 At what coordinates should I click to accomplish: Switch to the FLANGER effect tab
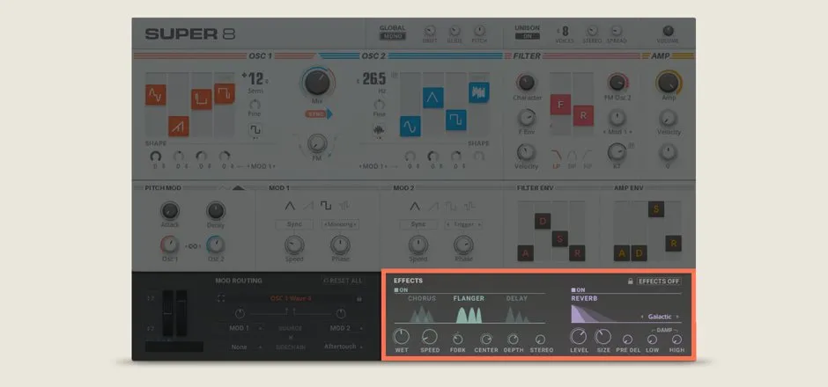point(469,298)
